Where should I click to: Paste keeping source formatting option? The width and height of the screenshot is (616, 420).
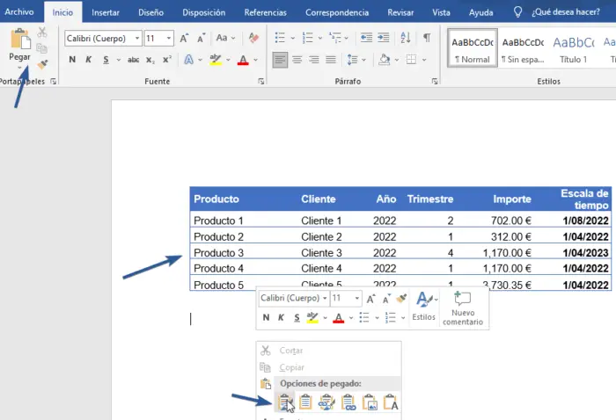point(285,402)
